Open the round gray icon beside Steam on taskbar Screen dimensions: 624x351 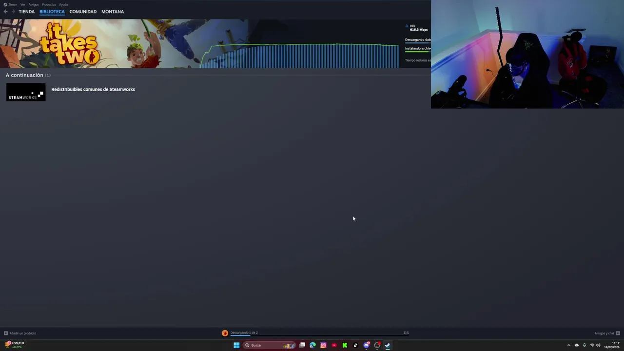[377, 345]
